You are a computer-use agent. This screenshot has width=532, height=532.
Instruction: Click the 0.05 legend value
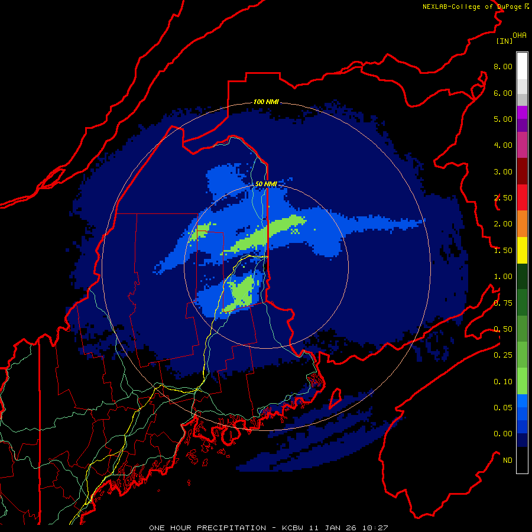click(x=503, y=408)
